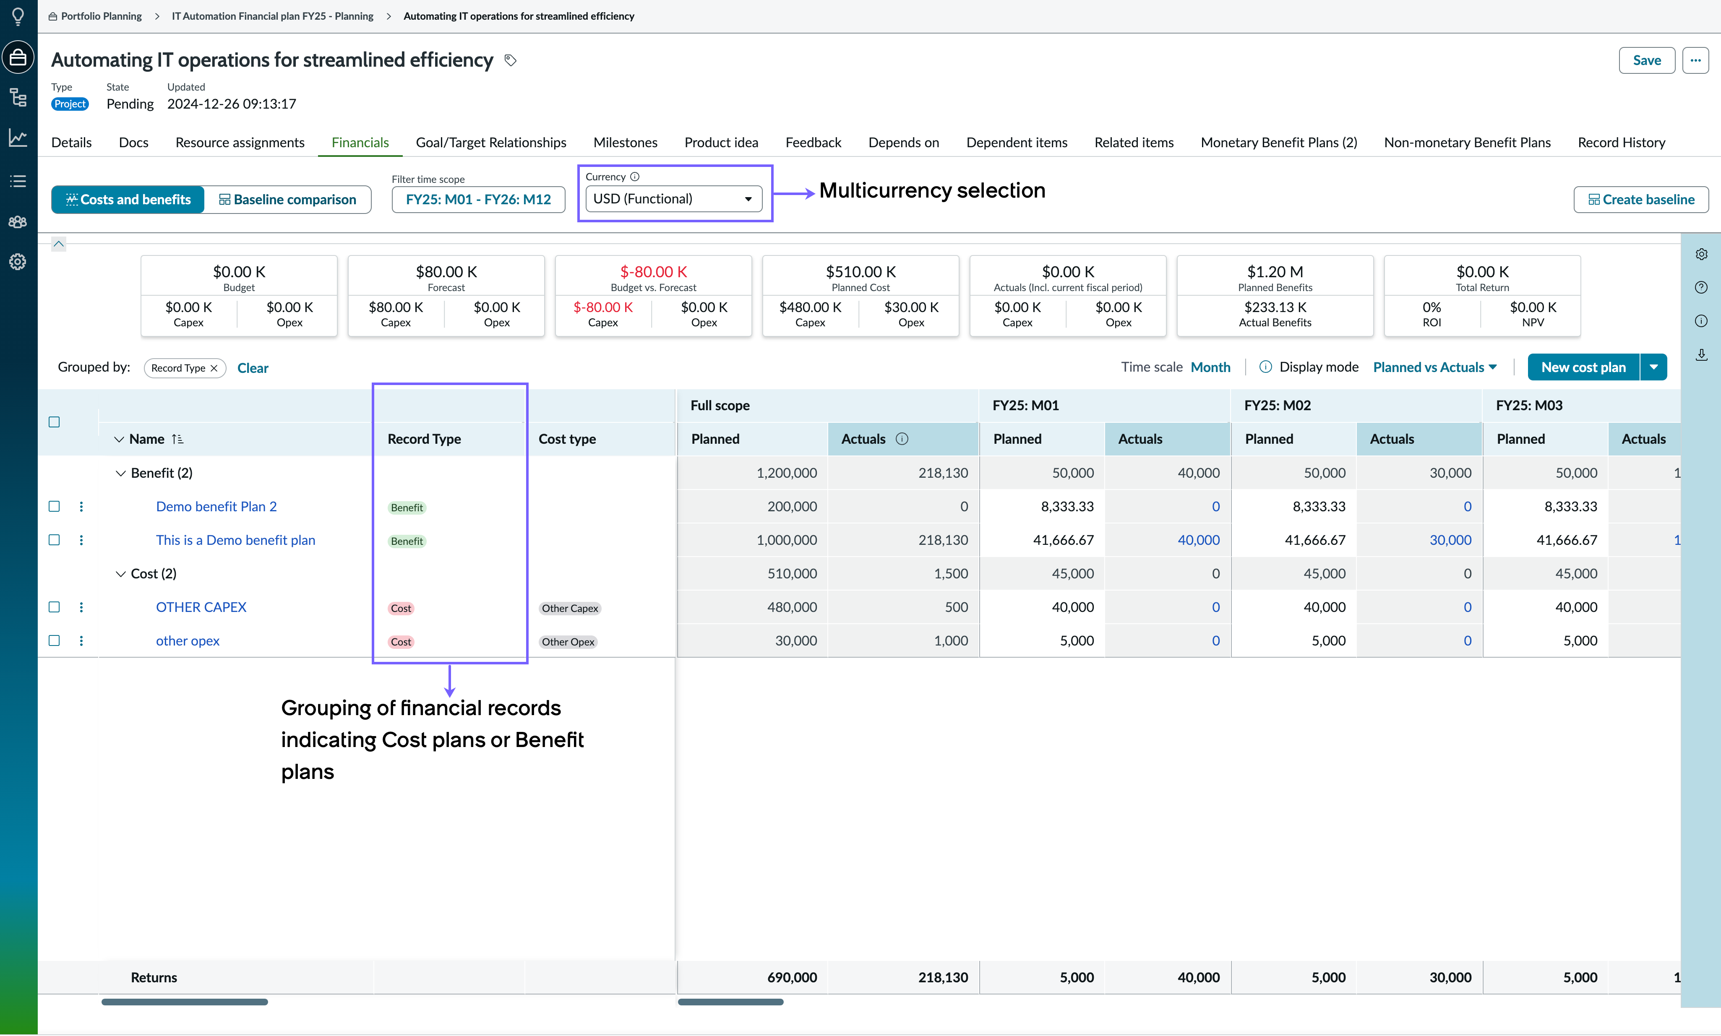The width and height of the screenshot is (1721, 1036).
Task: Open table settings gear on right panel
Action: pos(1701,254)
